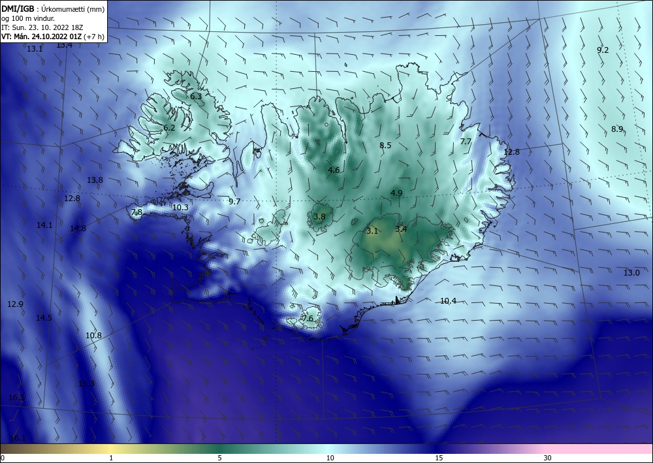Image resolution: width=653 pixels, height=463 pixels.
Task: Click the 7.8 value label
Action: (x=136, y=212)
